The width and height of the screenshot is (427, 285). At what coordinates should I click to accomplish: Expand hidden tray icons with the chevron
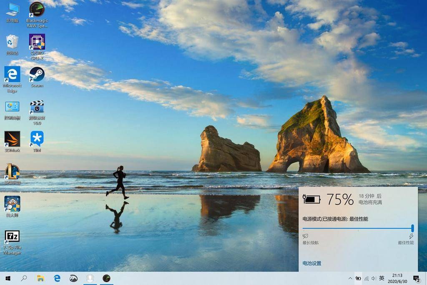click(350, 278)
